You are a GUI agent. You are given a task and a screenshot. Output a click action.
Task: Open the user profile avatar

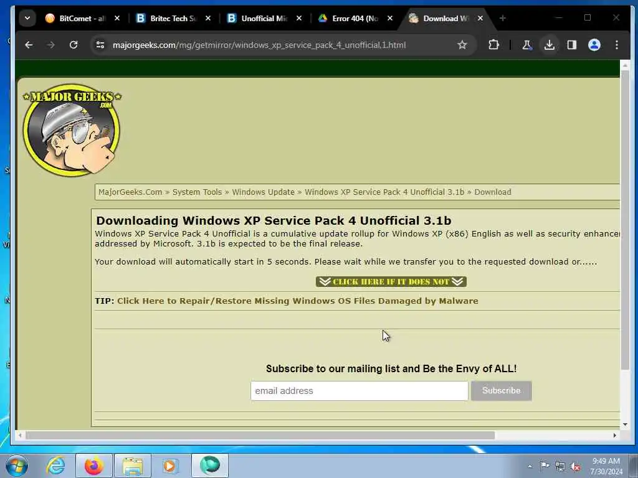[594, 45]
